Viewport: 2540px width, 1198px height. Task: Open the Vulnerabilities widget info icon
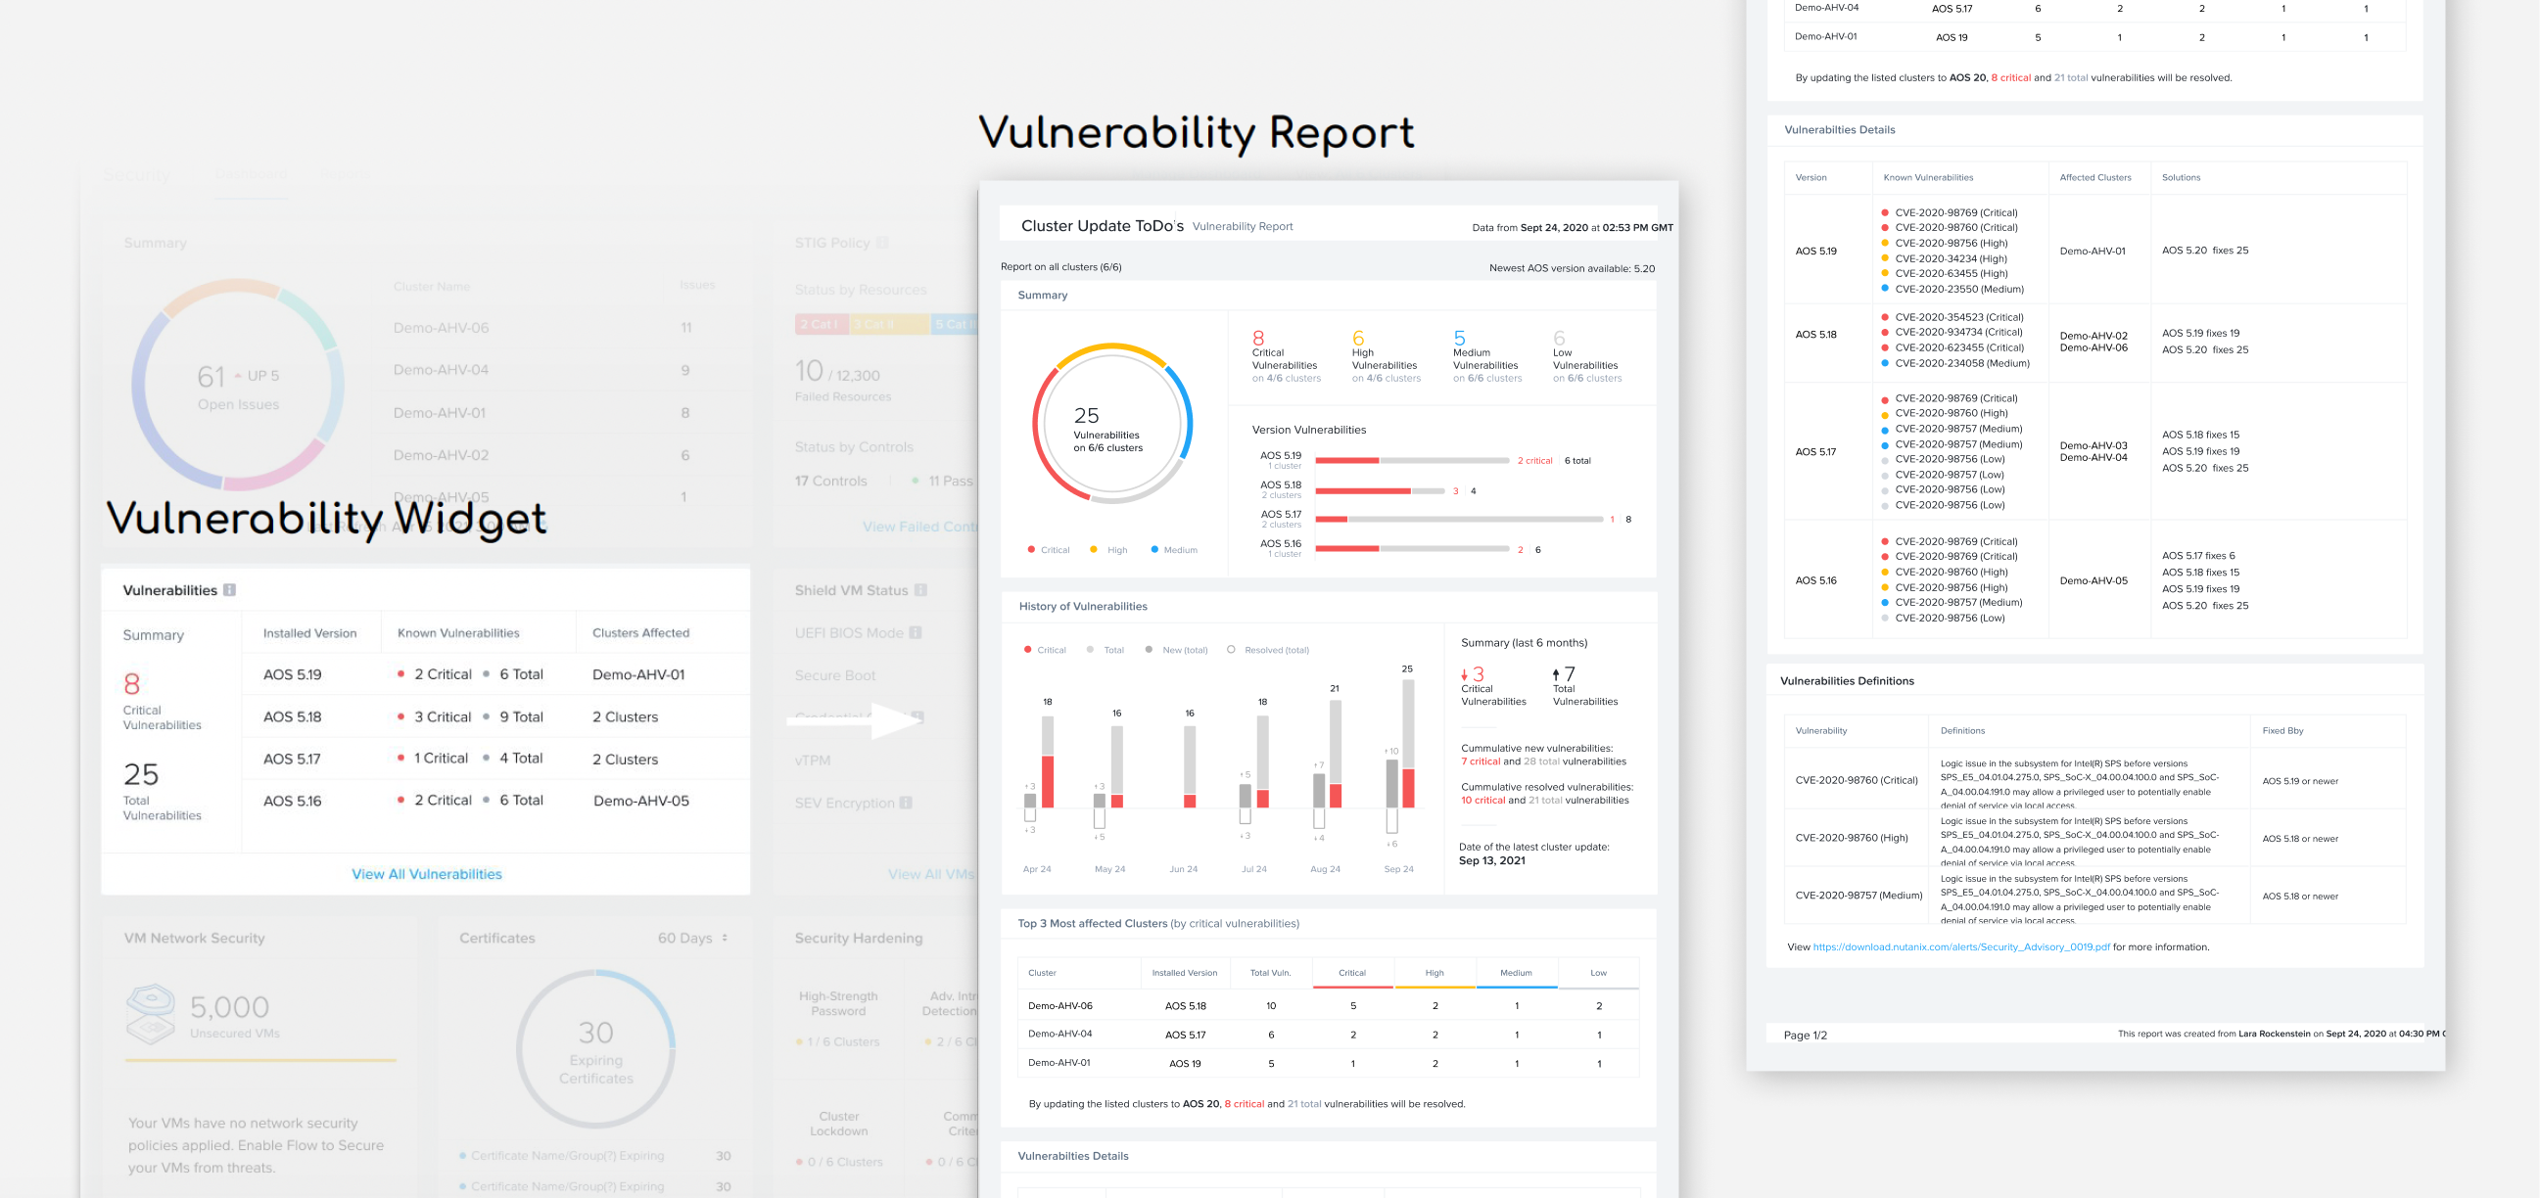[231, 589]
